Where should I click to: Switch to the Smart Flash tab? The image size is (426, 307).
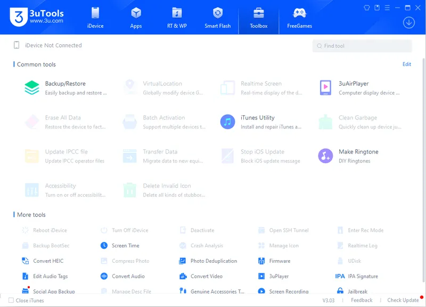pos(218,18)
